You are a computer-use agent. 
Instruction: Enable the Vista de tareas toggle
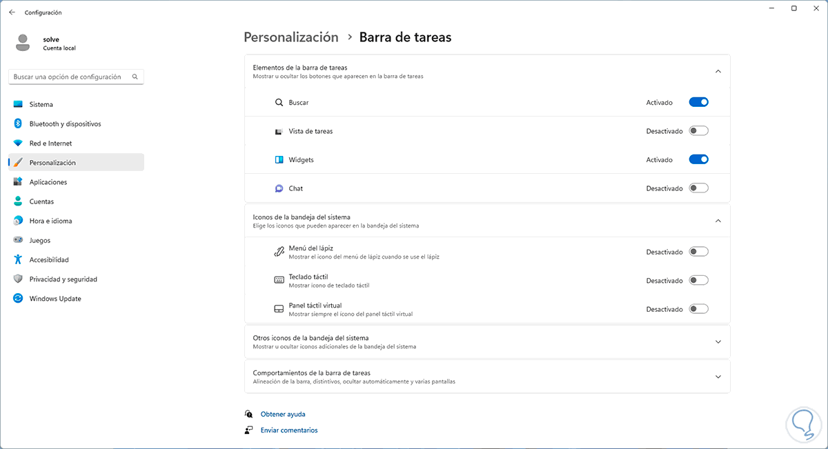click(x=698, y=131)
